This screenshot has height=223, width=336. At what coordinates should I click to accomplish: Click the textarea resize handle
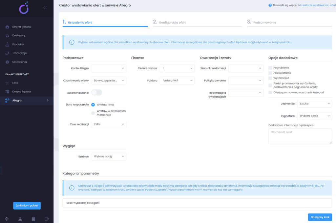pos(330,142)
